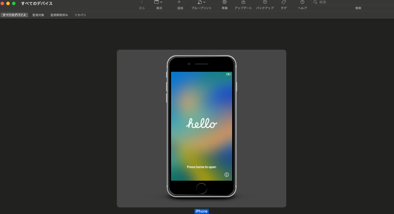The height and width of the screenshot is (214, 394).
Task: Focus the 検索 search field
Action: [353, 2]
